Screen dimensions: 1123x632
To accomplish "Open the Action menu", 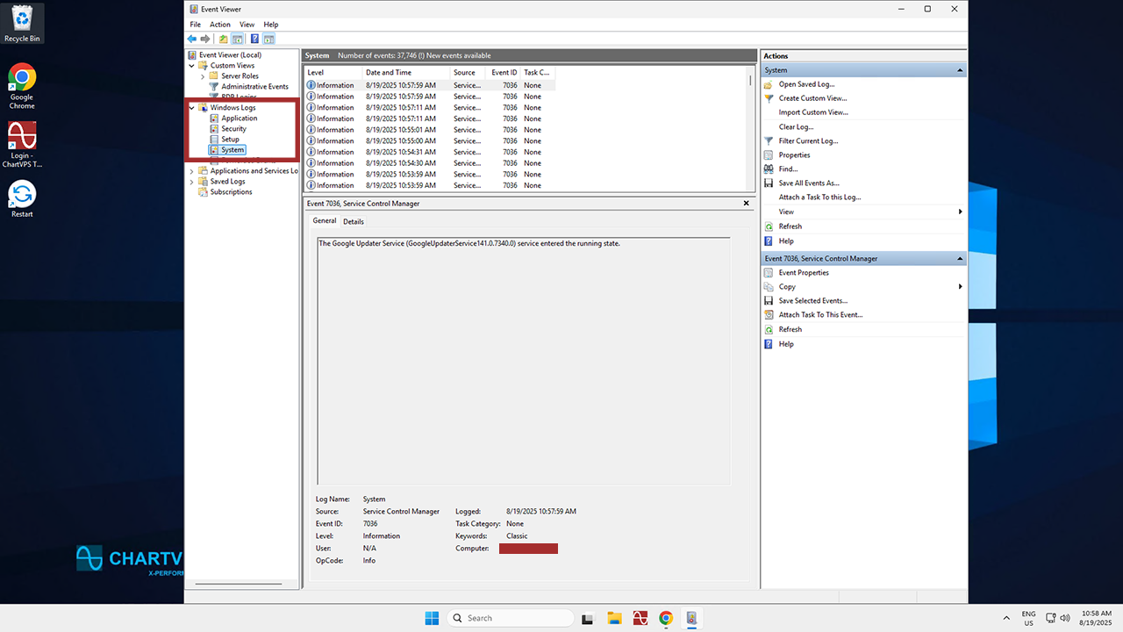I will click(x=219, y=25).
